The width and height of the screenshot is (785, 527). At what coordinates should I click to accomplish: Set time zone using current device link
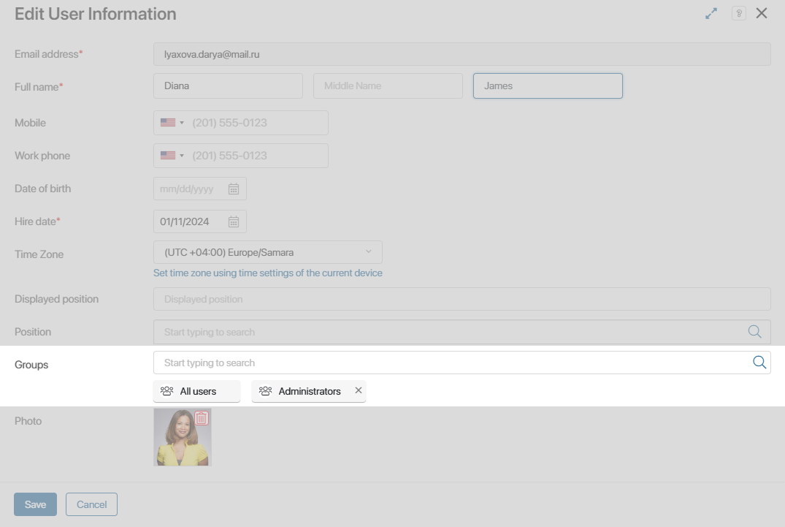[x=268, y=273]
